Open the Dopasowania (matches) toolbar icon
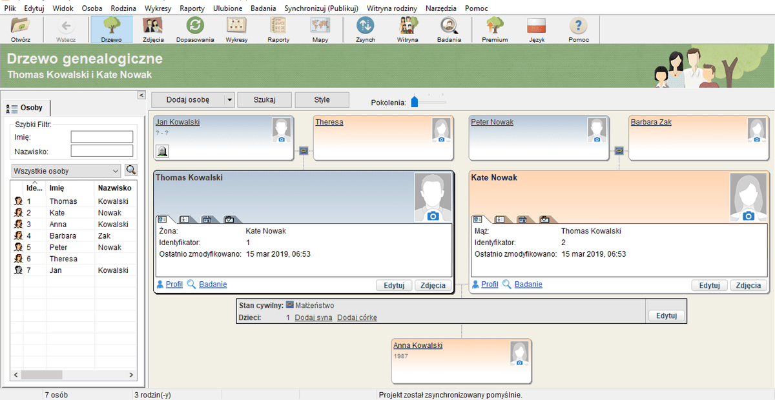 click(194, 29)
